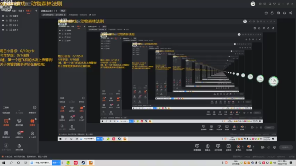
Task: Lock the 文本 1 layer
Action: click(x=7, y=25)
